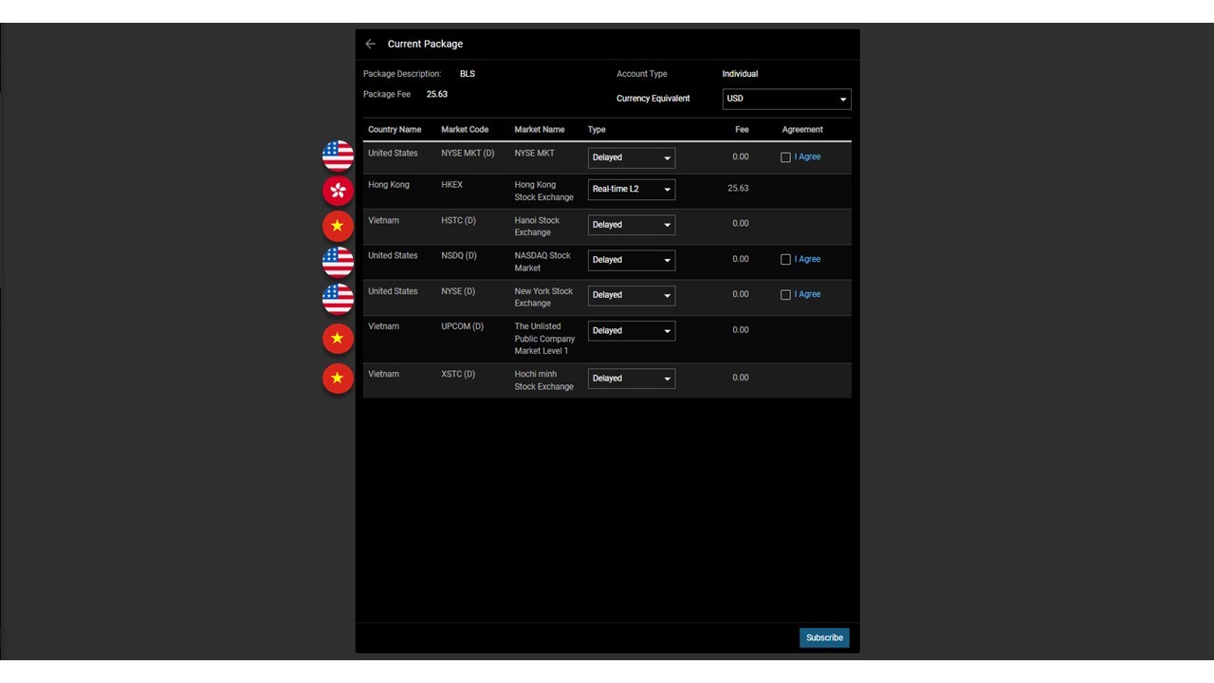This screenshot has width=1214, height=683.
Task: Go back using the arrow beside Current Package
Action: (x=370, y=44)
